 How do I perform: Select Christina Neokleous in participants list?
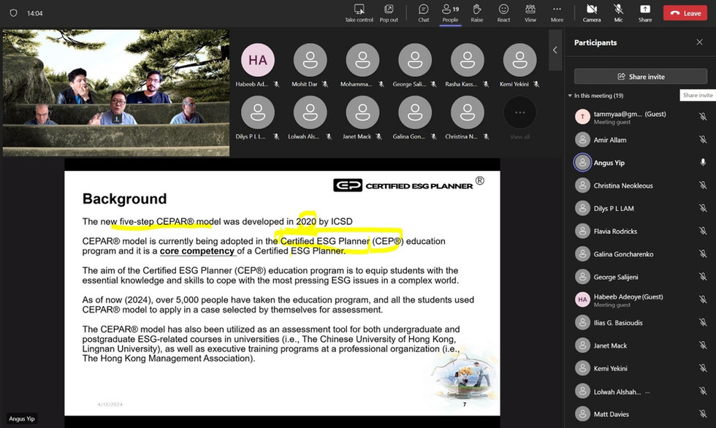pos(622,186)
